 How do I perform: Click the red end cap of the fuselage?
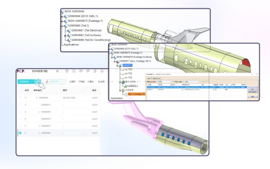[246, 63]
